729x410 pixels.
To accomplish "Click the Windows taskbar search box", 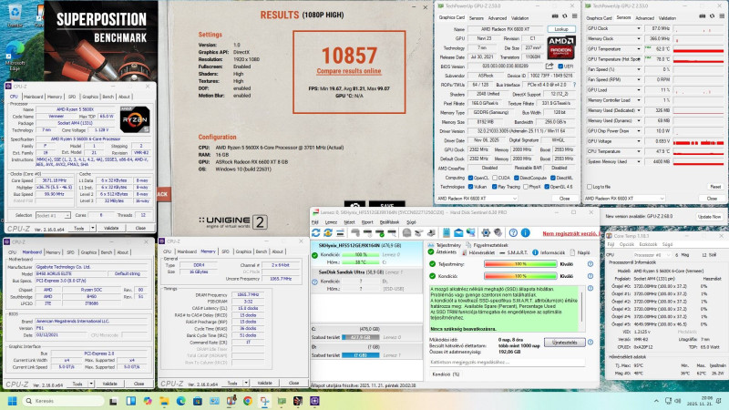I will pyautogui.click(x=63, y=401).
